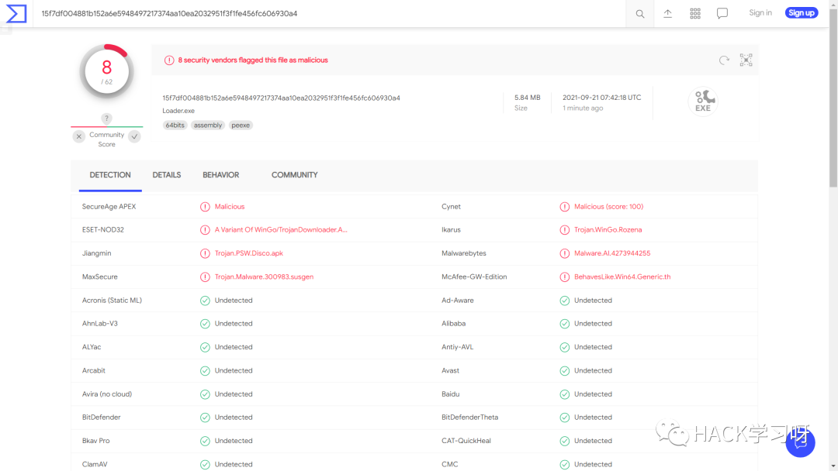
Task: Click the CMC undetected check icon
Action: pyautogui.click(x=564, y=465)
